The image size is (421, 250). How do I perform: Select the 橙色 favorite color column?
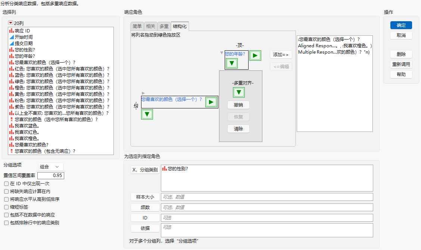point(59,88)
